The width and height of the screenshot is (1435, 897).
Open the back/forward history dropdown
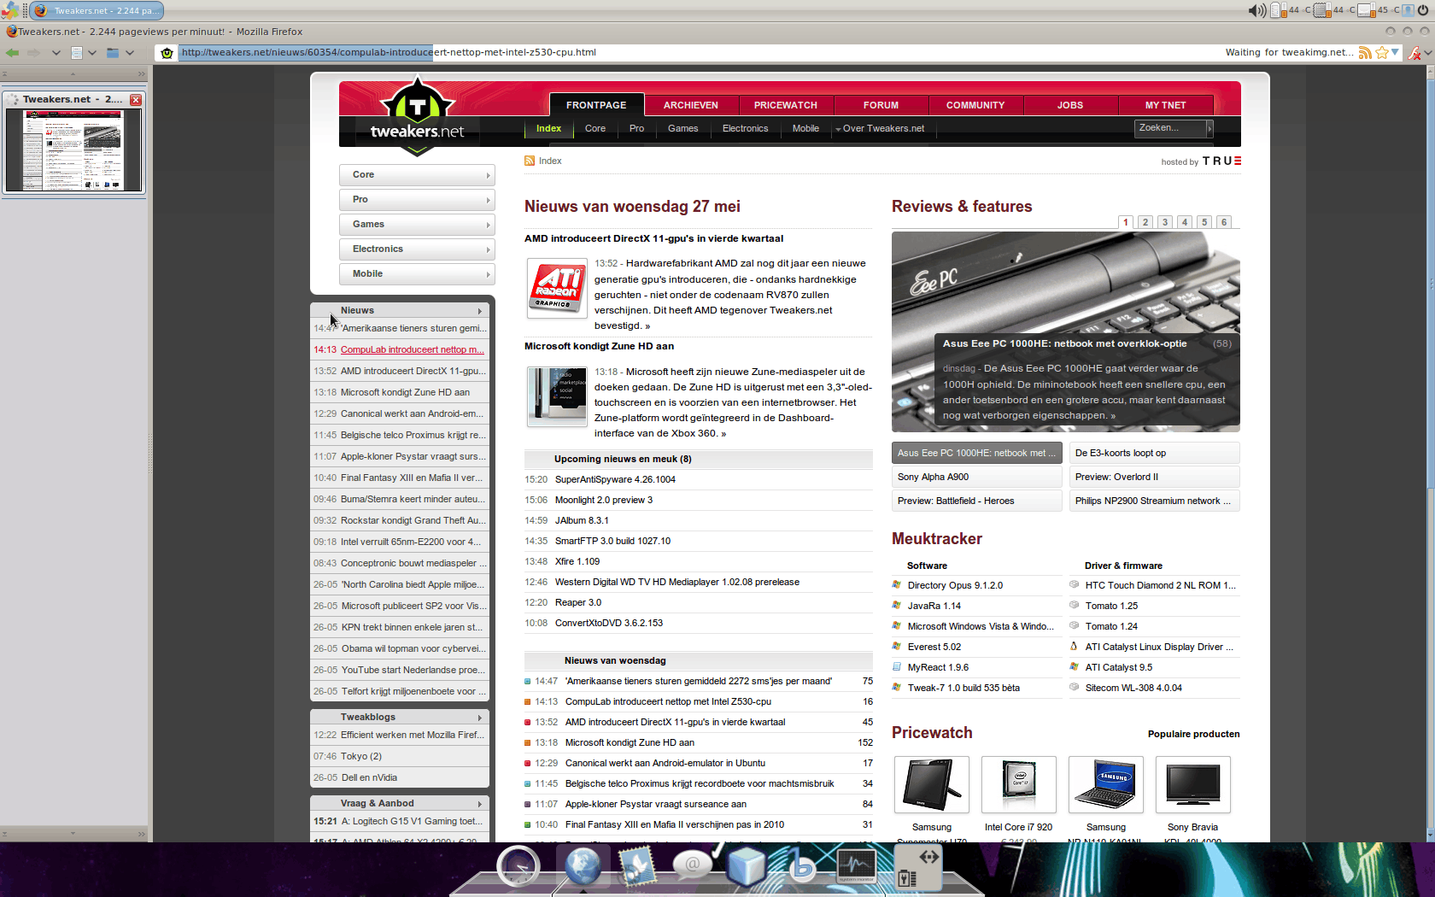[x=56, y=53]
